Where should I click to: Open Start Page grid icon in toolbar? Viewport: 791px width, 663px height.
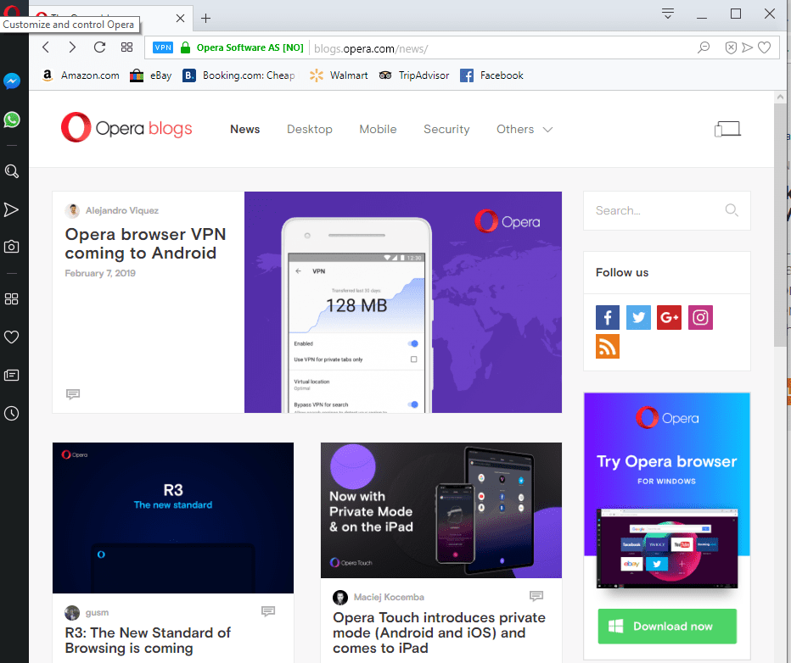126,47
